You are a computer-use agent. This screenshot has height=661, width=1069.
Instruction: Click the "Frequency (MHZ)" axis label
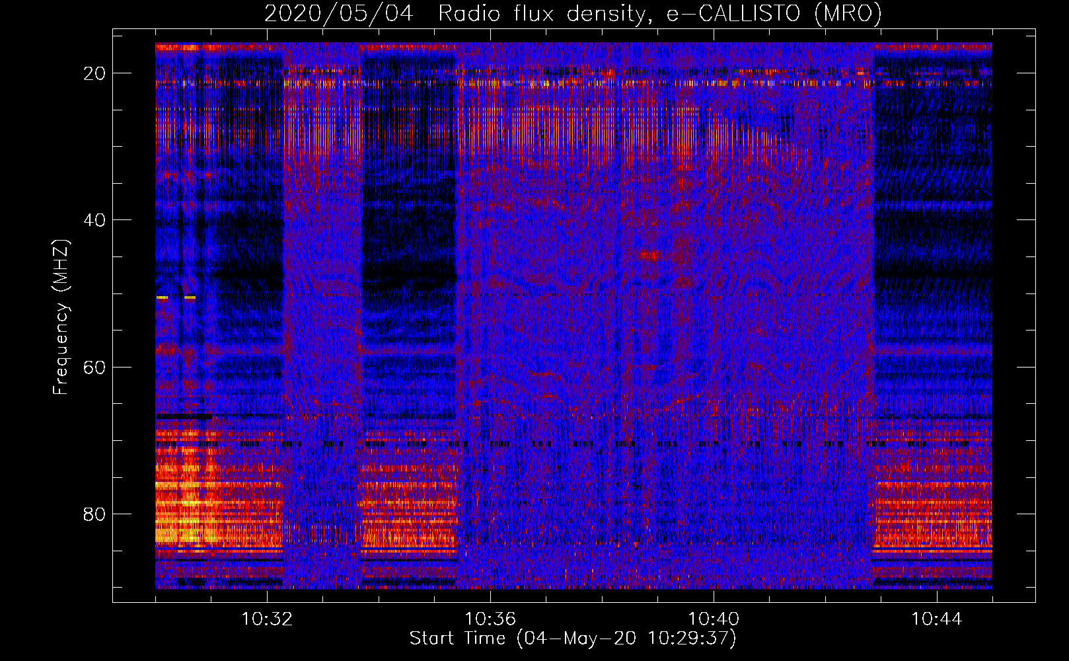61,317
